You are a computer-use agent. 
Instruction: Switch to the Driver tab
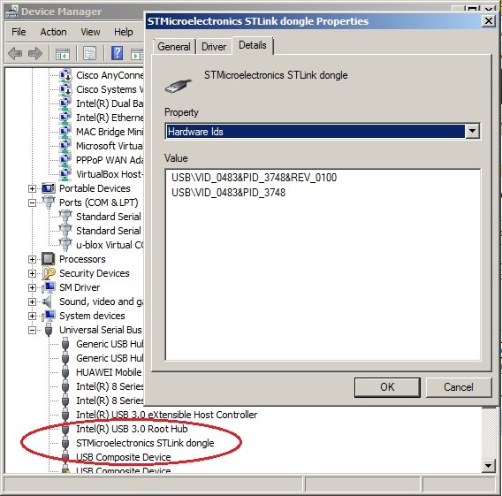pyautogui.click(x=214, y=47)
